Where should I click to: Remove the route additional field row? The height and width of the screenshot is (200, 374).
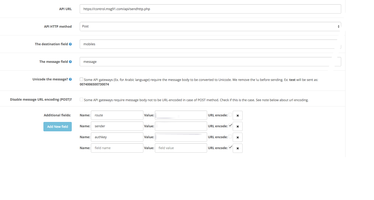coord(238,116)
